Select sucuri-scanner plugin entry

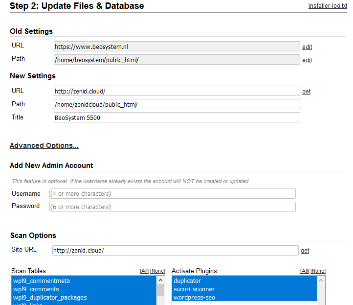[244, 289]
